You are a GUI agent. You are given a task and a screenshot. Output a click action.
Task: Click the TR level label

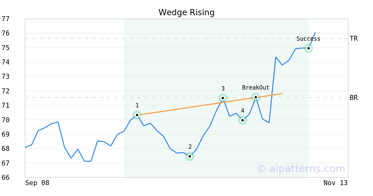[353, 39]
